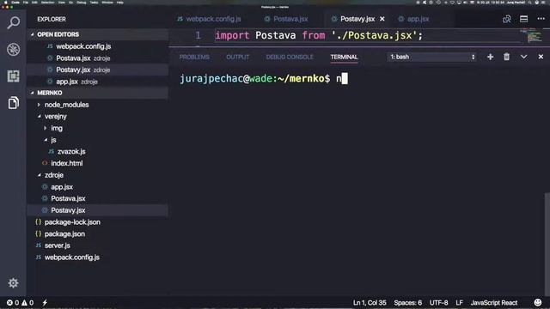Click the Open Changes editor icon
Image resolution: width=550 pixels, height=309 pixels.
click(x=506, y=19)
